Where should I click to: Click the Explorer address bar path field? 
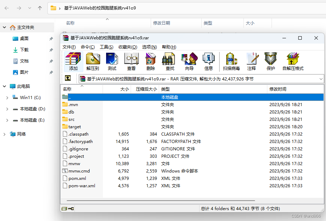[187, 8]
